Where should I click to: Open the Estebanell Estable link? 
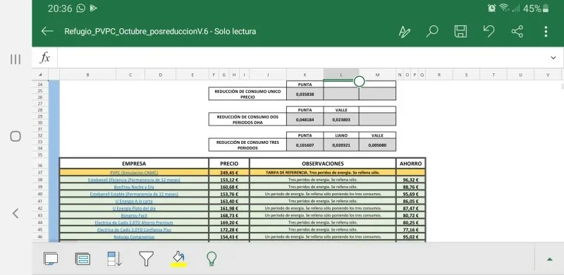pyautogui.click(x=134, y=194)
